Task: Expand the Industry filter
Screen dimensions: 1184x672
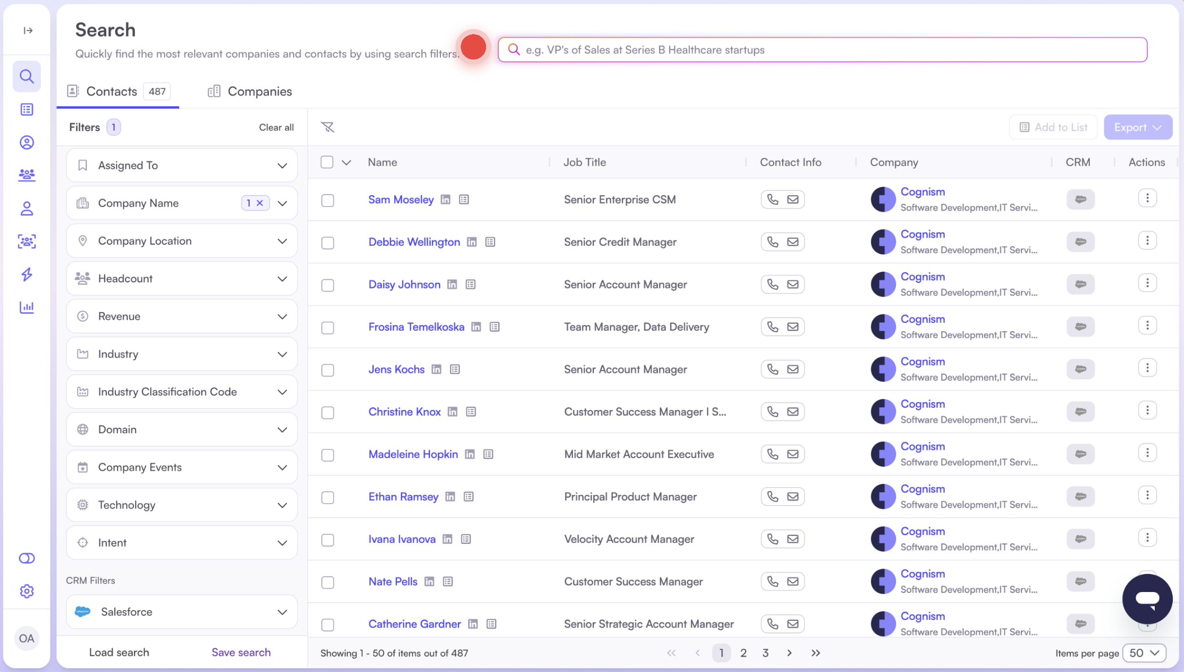Action: [283, 354]
